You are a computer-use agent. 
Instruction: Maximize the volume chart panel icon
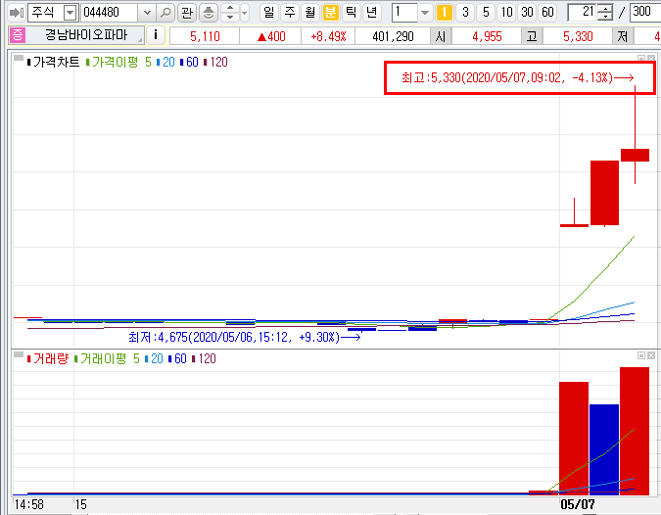point(641,355)
